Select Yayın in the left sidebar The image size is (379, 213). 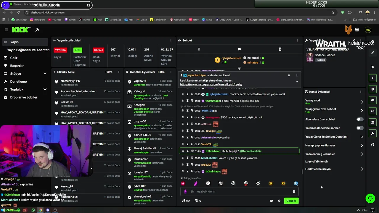click(x=25, y=42)
